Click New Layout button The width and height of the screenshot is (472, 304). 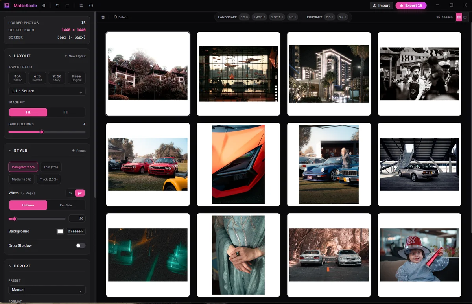pyautogui.click(x=75, y=56)
